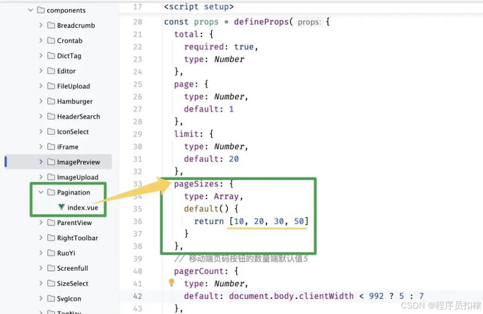Click the SvgIcon folder icon
Viewport: 483px width, 314px height.
click(x=51, y=298)
